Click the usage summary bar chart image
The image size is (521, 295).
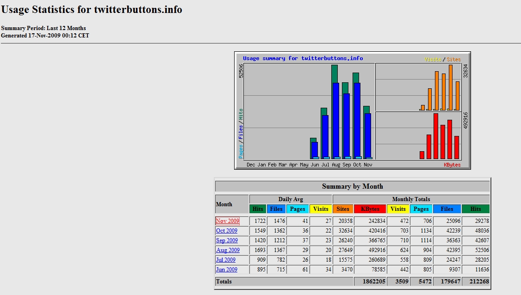click(x=353, y=111)
